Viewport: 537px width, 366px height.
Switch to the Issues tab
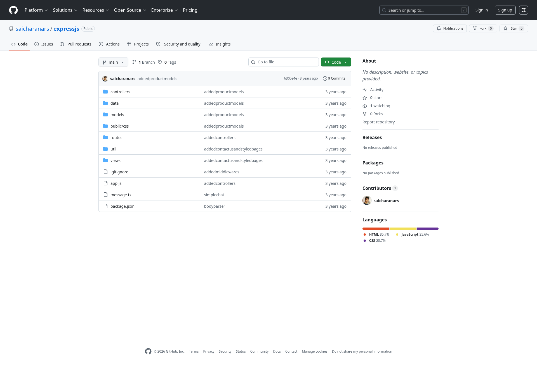[44, 44]
